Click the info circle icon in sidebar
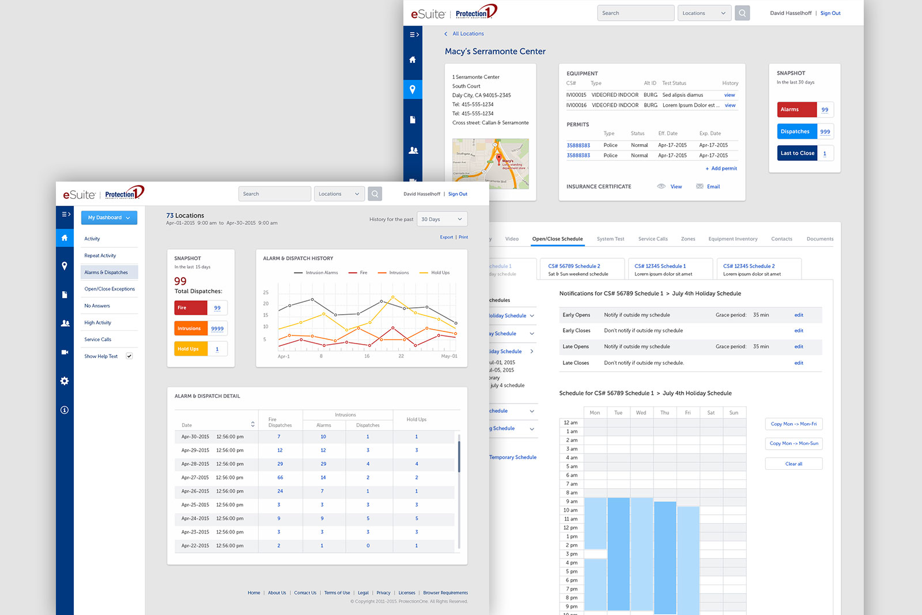Screen dimensions: 922x615 coord(65,410)
